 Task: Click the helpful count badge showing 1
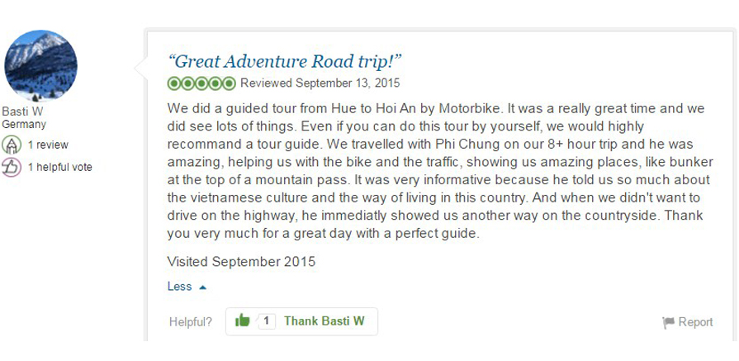(x=266, y=321)
